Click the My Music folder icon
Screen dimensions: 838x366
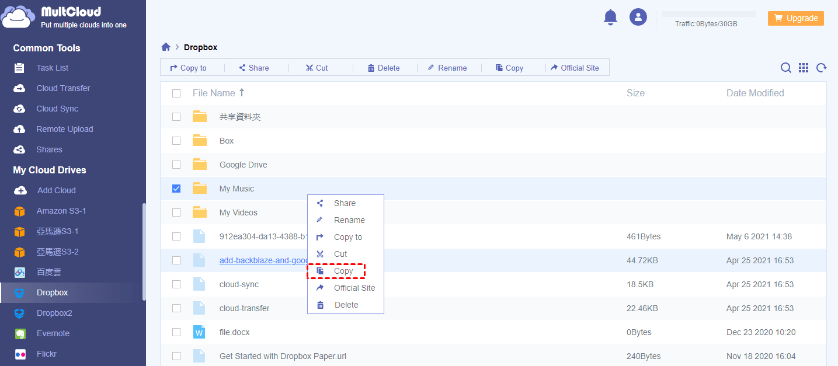[200, 188]
